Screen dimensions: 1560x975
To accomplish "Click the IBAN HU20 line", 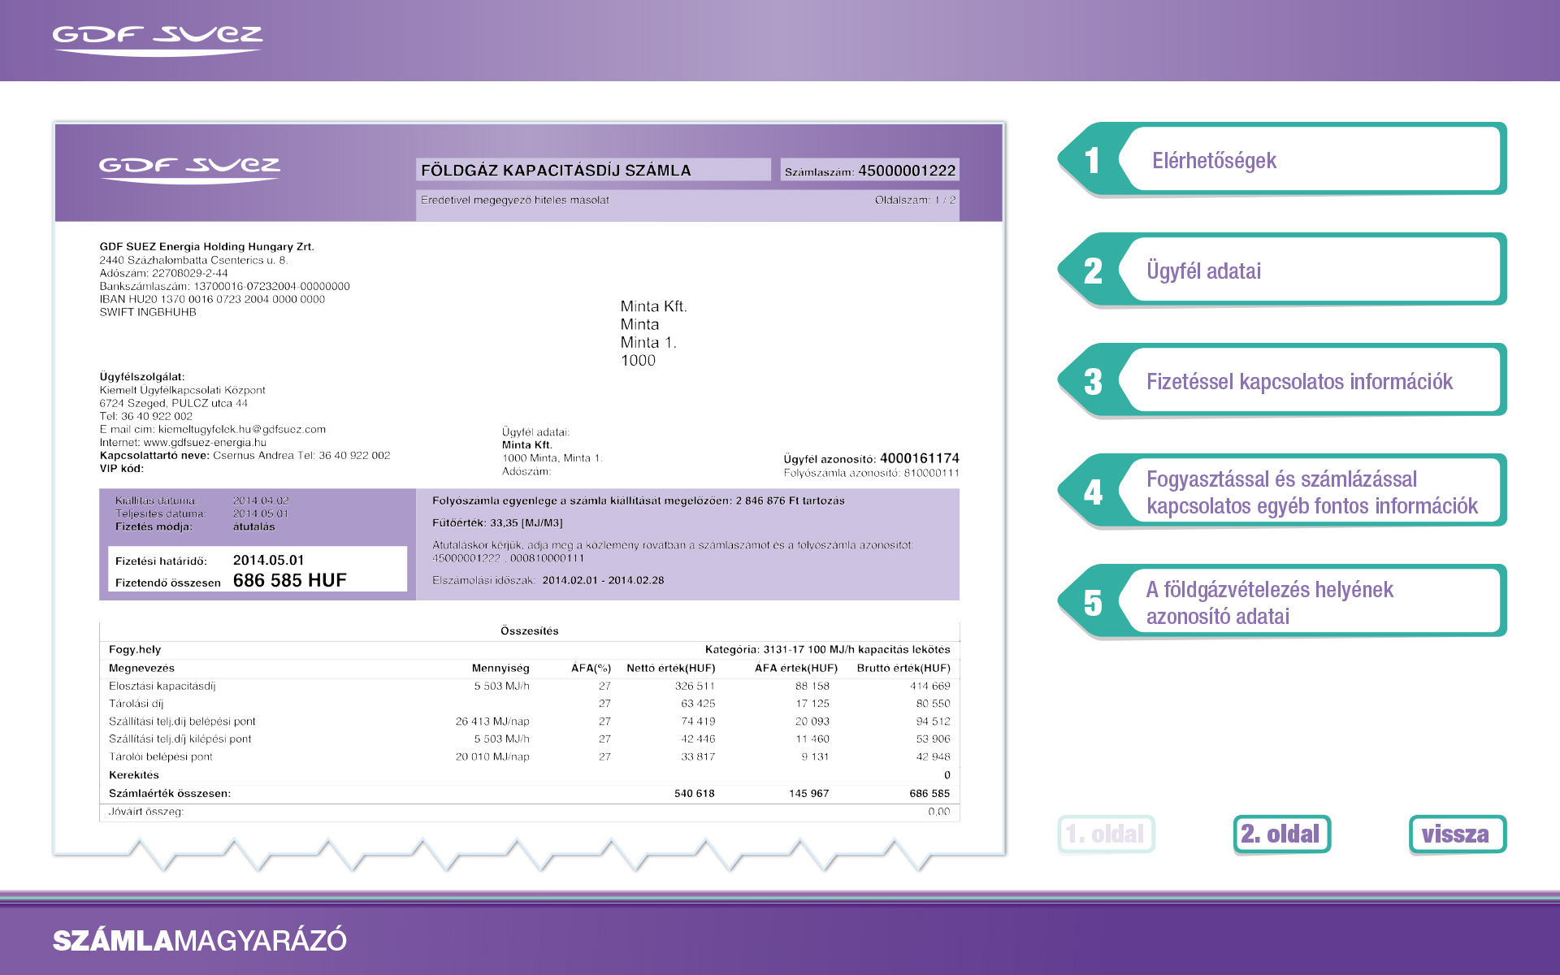I will point(212,299).
